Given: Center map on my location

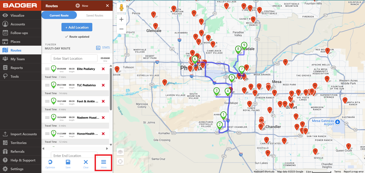Looking at the screenshot, I should (x=120, y=161).
